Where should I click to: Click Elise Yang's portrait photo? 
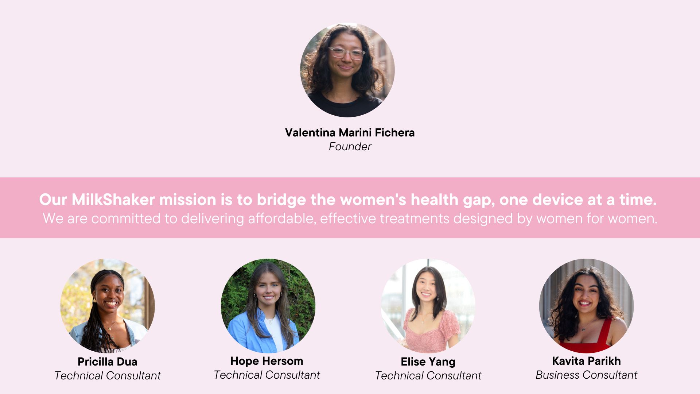pyautogui.click(x=428, y=306)
